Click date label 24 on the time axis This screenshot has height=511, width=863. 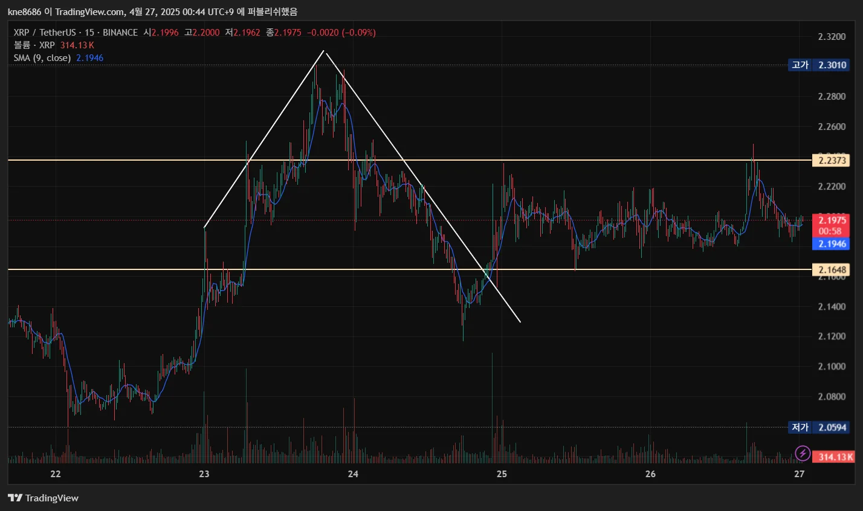[353, 474]
